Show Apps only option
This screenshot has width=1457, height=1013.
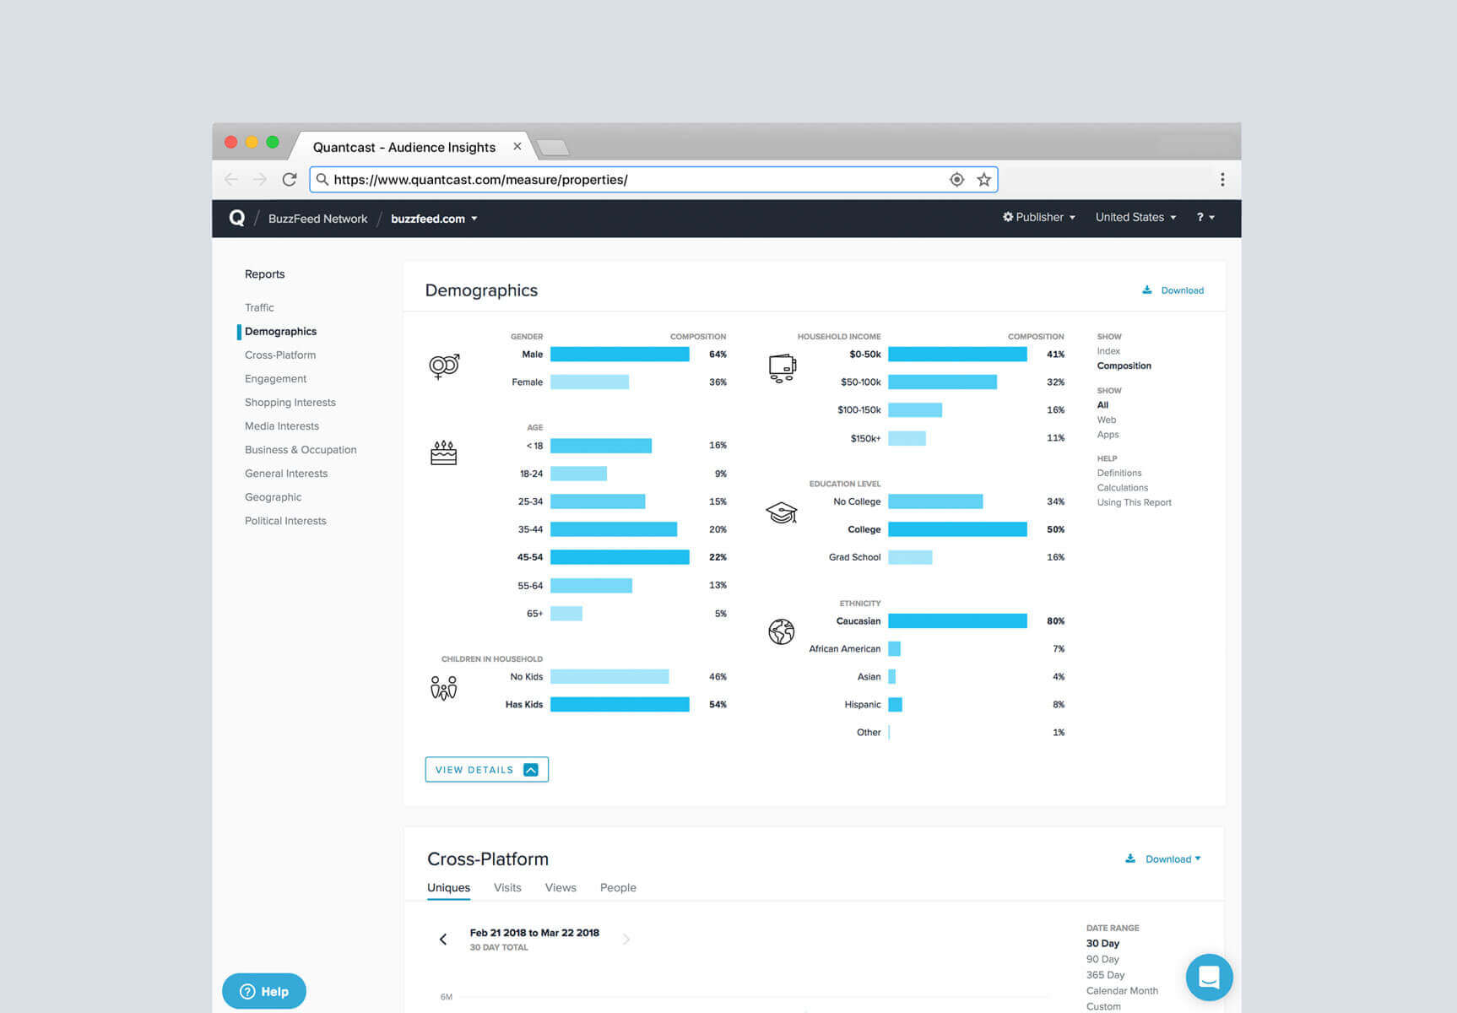click(1108, 434)
